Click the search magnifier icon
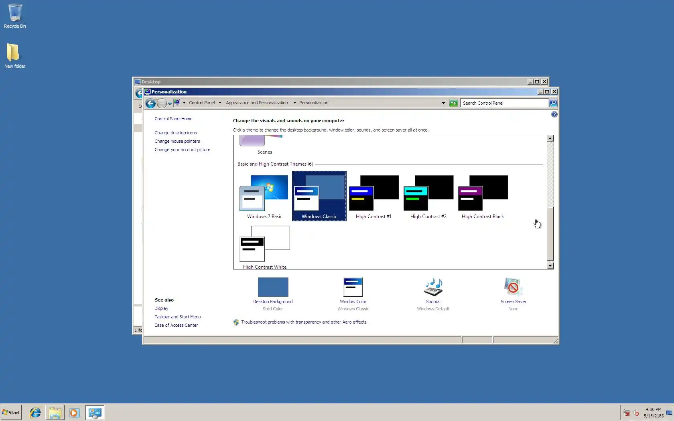 [x=553, y=103]
